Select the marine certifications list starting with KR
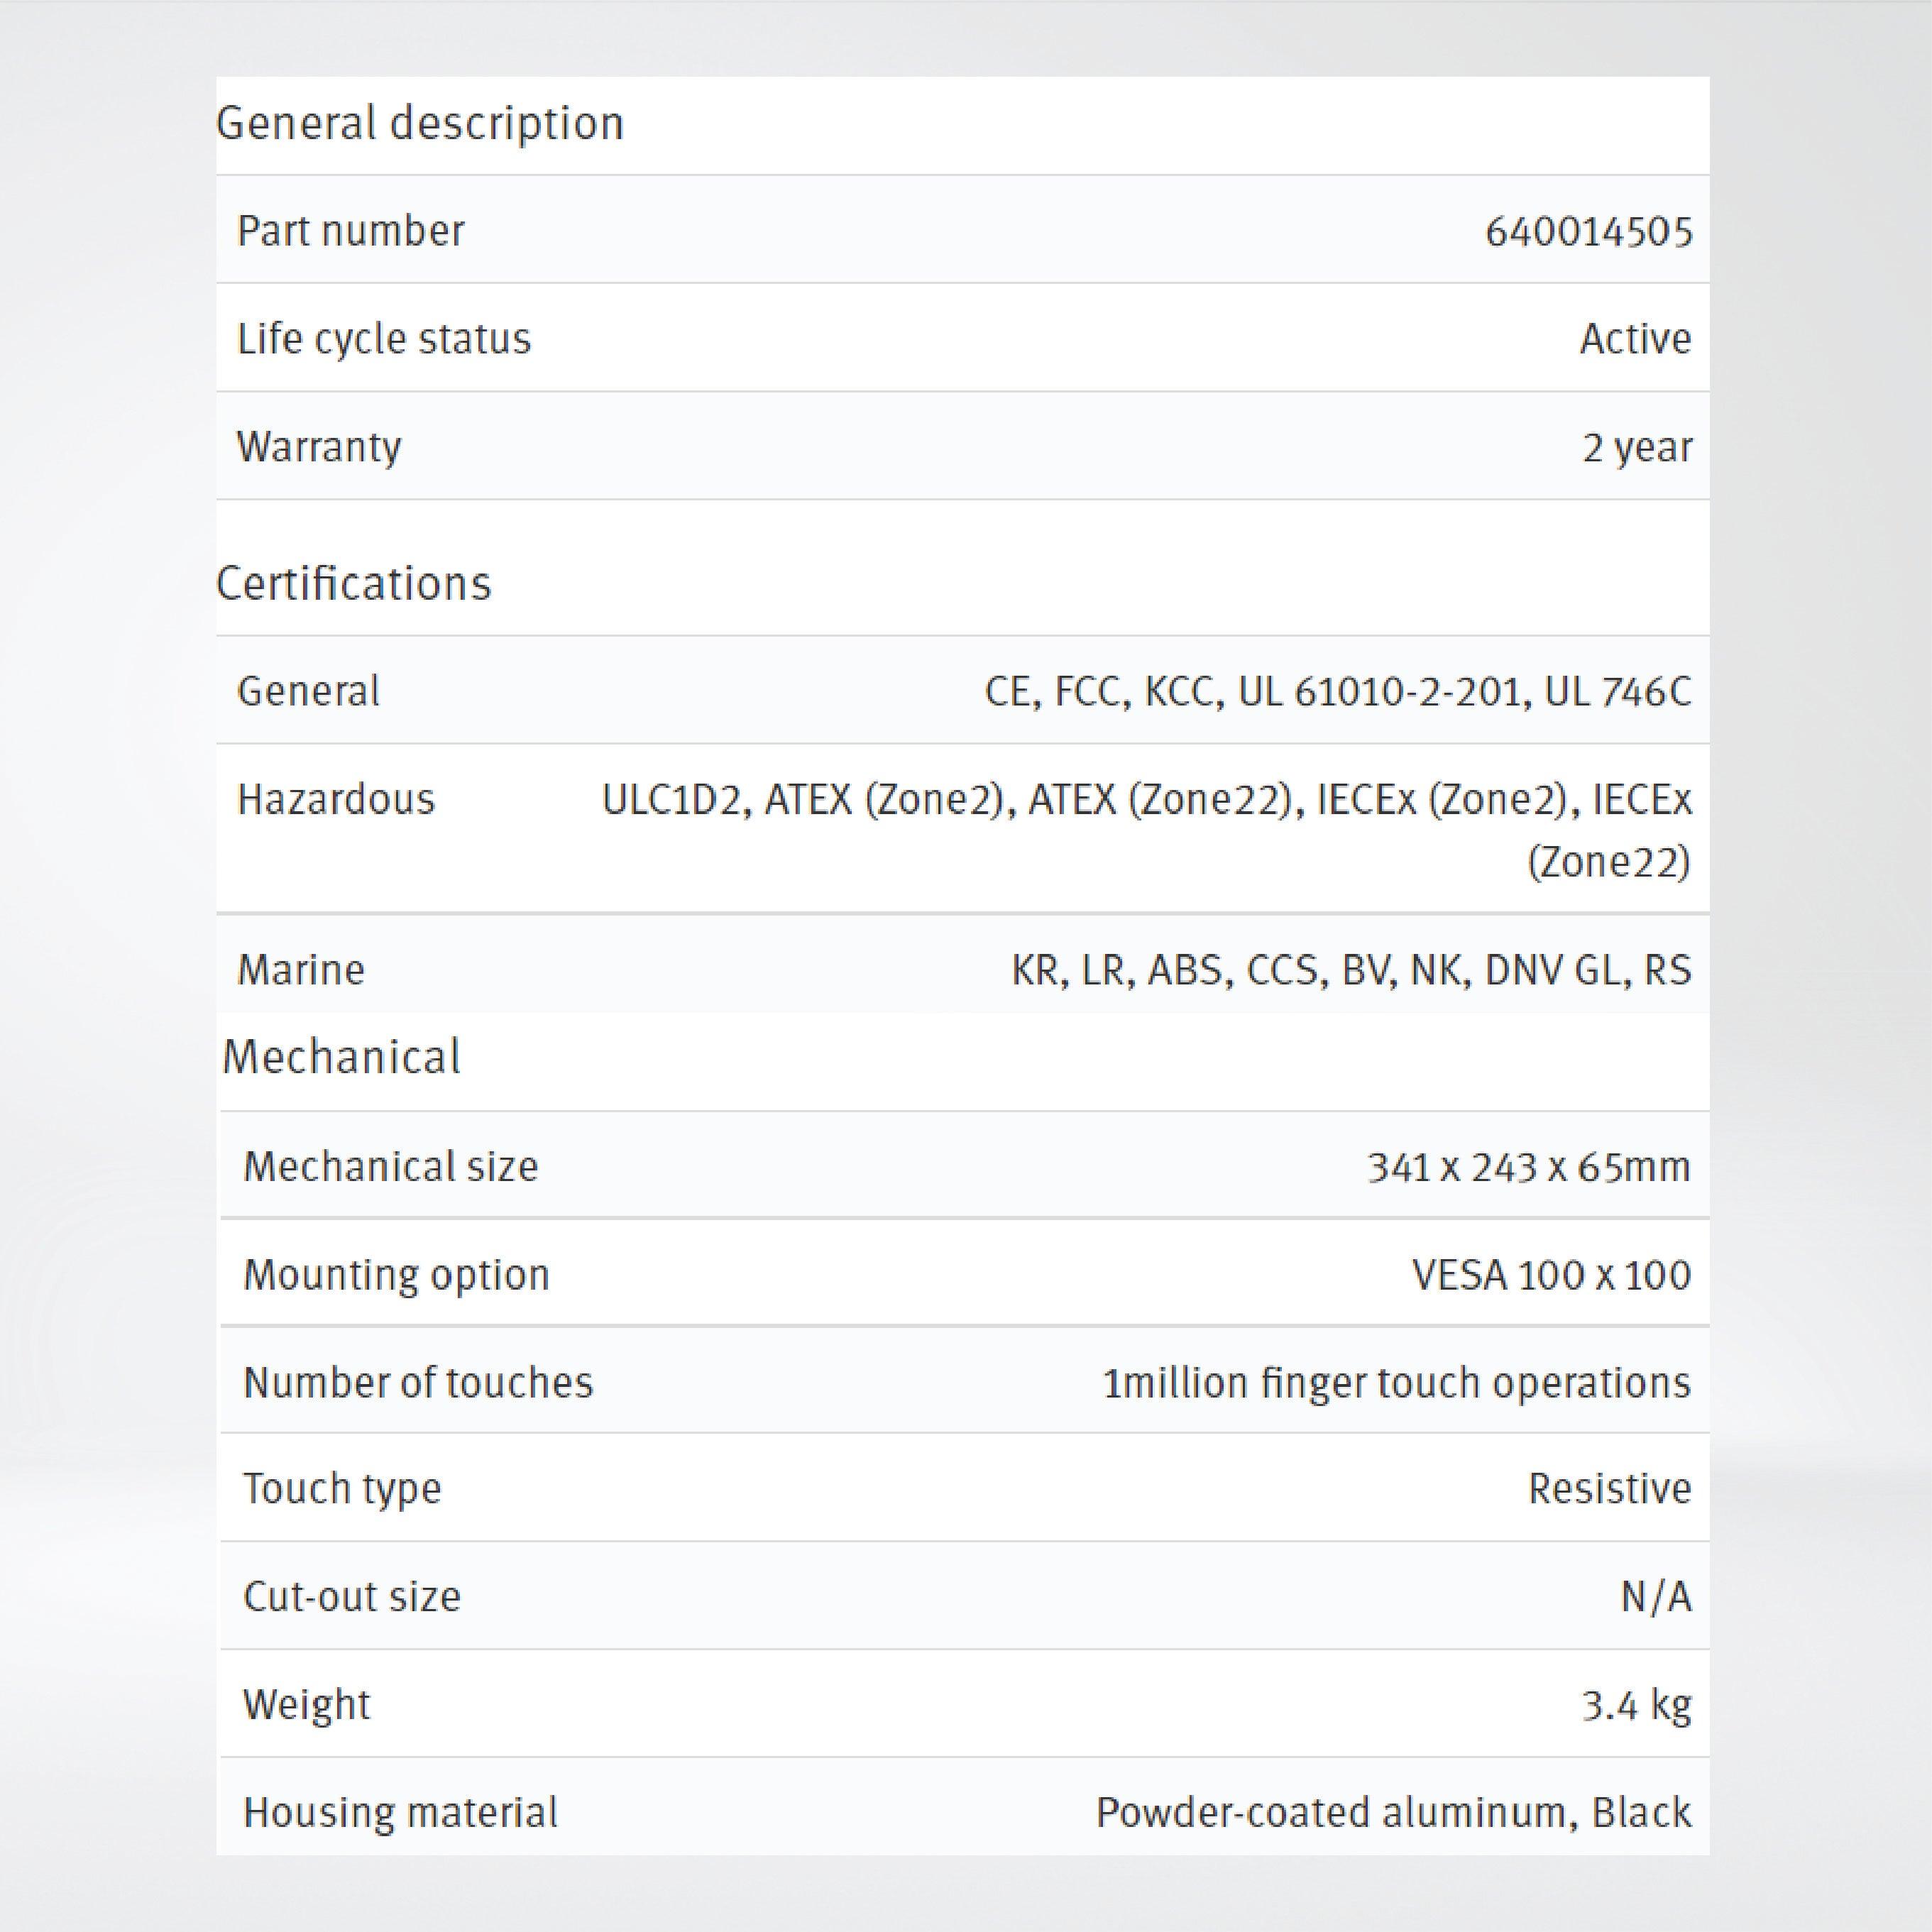Screen dimensions: 1932x1932 [1351, 970]
